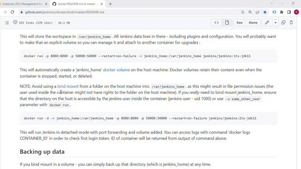The width and height of the screenshot is (301, 169).
Task: Reload the page with the refresh icon
Action: pyautogui.click(x=13, y=12)
